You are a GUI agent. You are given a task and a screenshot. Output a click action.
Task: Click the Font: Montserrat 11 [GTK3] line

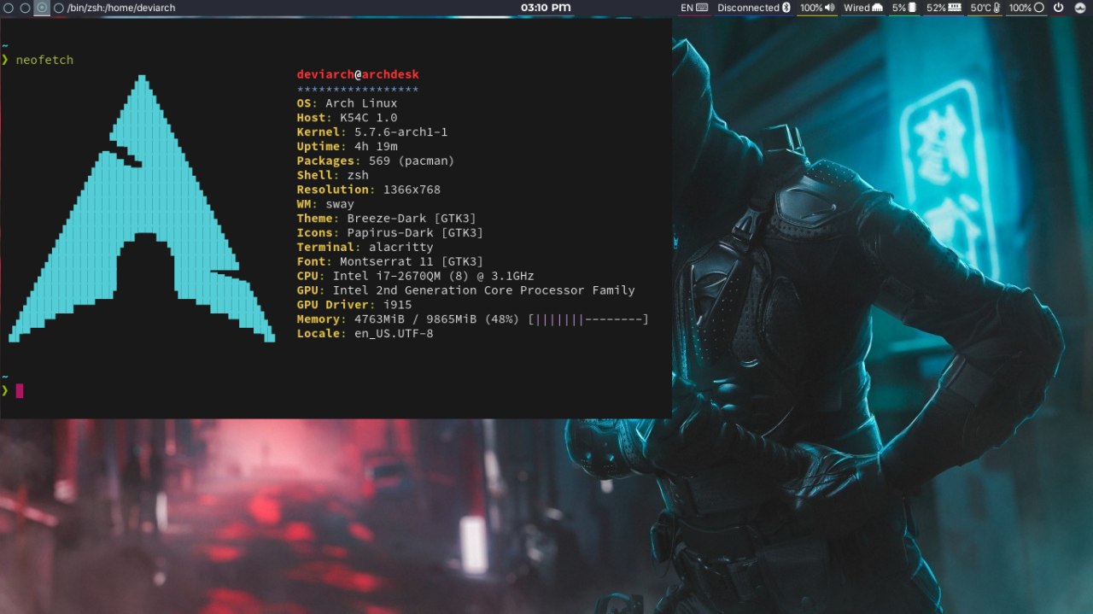[390, 262]
